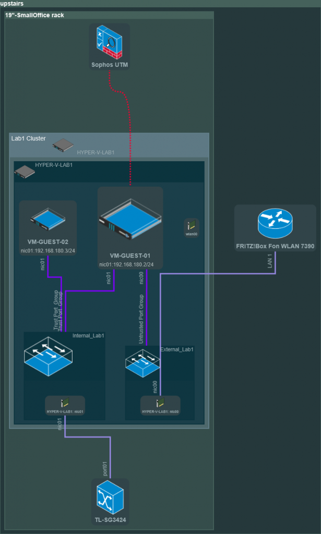Click the grey HYPER-V-LAB1 label in cluster header
Viewport: 321px width, 534px height.
[96, 152]
